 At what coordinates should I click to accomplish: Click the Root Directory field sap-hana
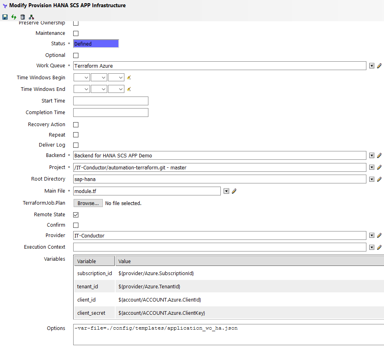pos(220,179)
